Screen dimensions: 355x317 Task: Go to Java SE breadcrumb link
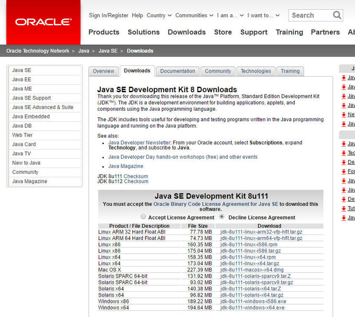108,51
